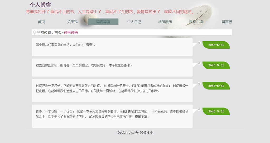Screen dimensions: 270x143
Task: Visit the 留言板 page
Action: (x=227, y=22)
